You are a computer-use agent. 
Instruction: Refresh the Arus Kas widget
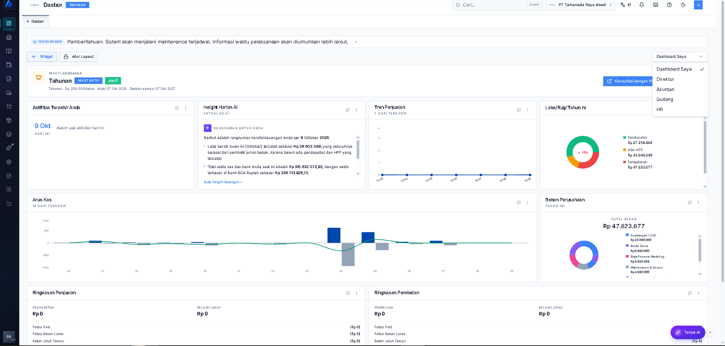click(519, 202)
